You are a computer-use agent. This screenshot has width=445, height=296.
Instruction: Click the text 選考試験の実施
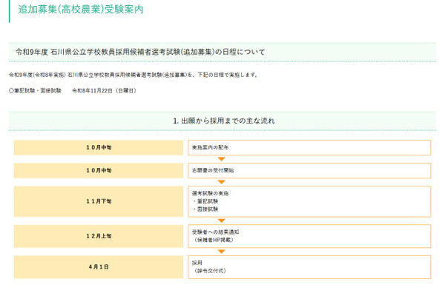211,193
